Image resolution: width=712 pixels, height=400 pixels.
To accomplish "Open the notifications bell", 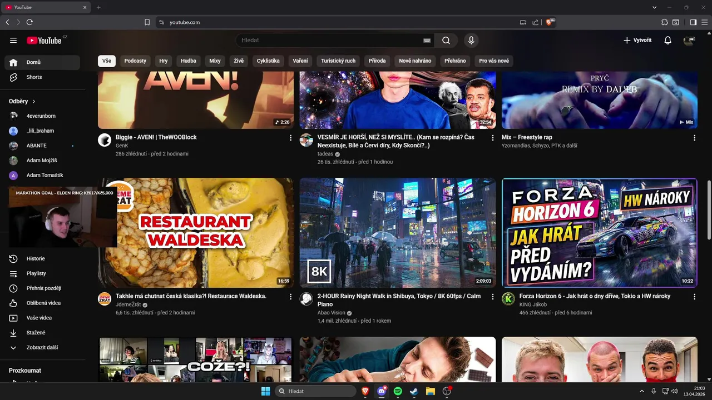I will (668, 40).
